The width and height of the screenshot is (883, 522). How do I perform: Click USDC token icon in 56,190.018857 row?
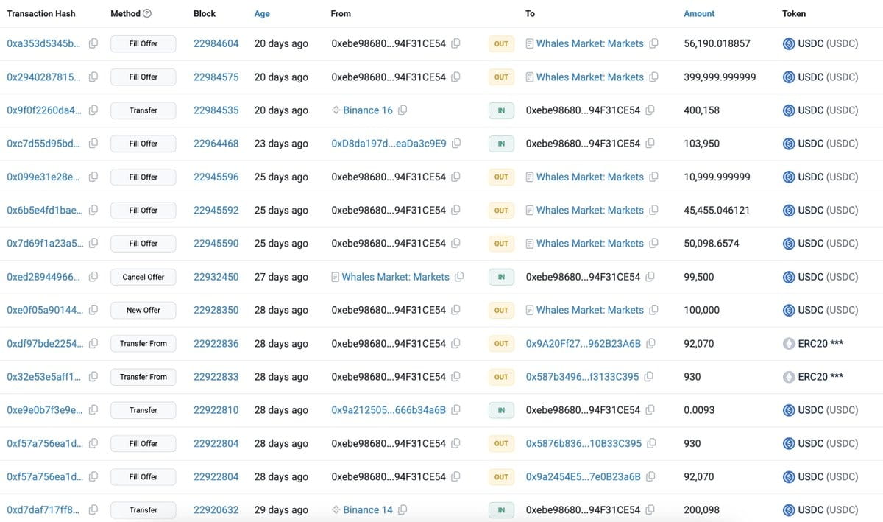[x=789, y=43]
